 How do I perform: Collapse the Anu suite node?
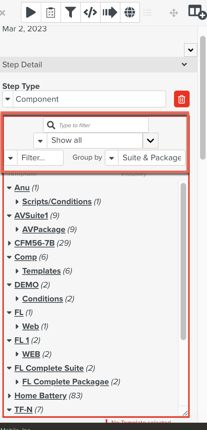coord(9,188)
